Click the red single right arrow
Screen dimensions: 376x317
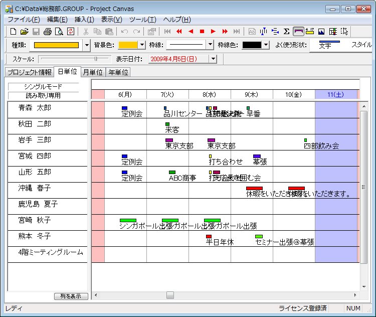coord(213,32)
